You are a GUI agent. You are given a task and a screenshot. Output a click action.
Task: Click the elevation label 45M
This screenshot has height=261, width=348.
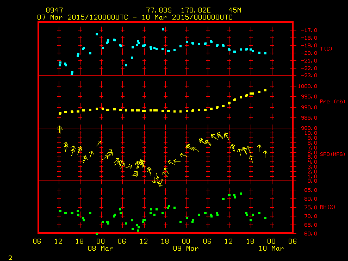(x=235, y=10)
